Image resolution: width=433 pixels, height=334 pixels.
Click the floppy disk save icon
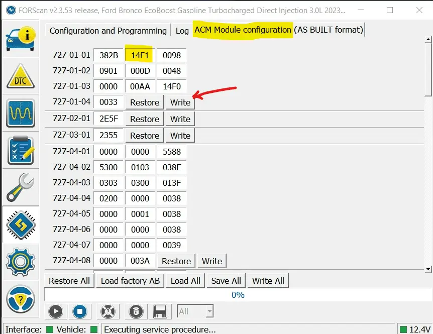(x=160, y=311)
